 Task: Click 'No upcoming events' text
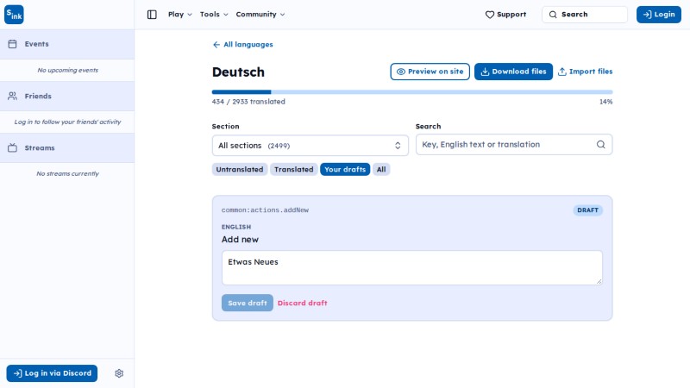(68, 71)
